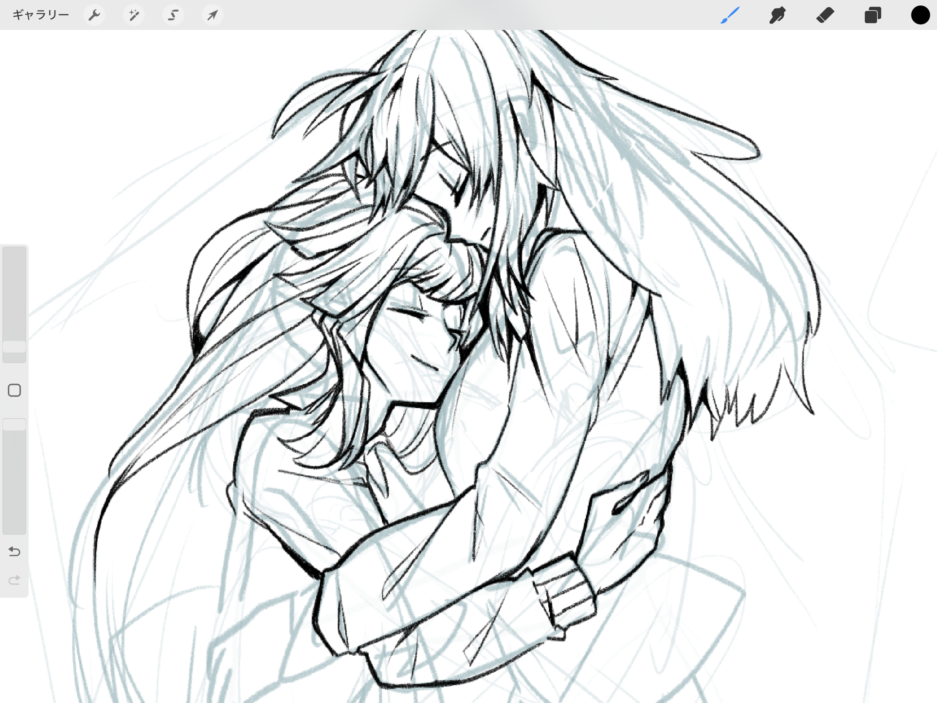Tap the greyed-out redo arrow
Screen dimensions: 937x703
[x=14, y=580]
